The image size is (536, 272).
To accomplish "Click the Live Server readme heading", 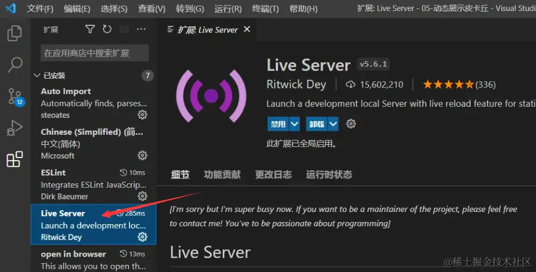I will click(x=210, y=253).
